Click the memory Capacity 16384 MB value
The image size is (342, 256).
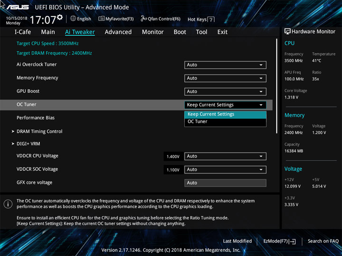pos(294,151)
